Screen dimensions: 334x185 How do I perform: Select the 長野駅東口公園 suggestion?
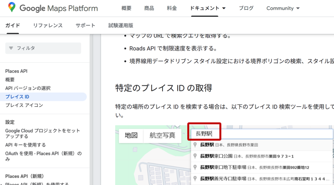262,156
